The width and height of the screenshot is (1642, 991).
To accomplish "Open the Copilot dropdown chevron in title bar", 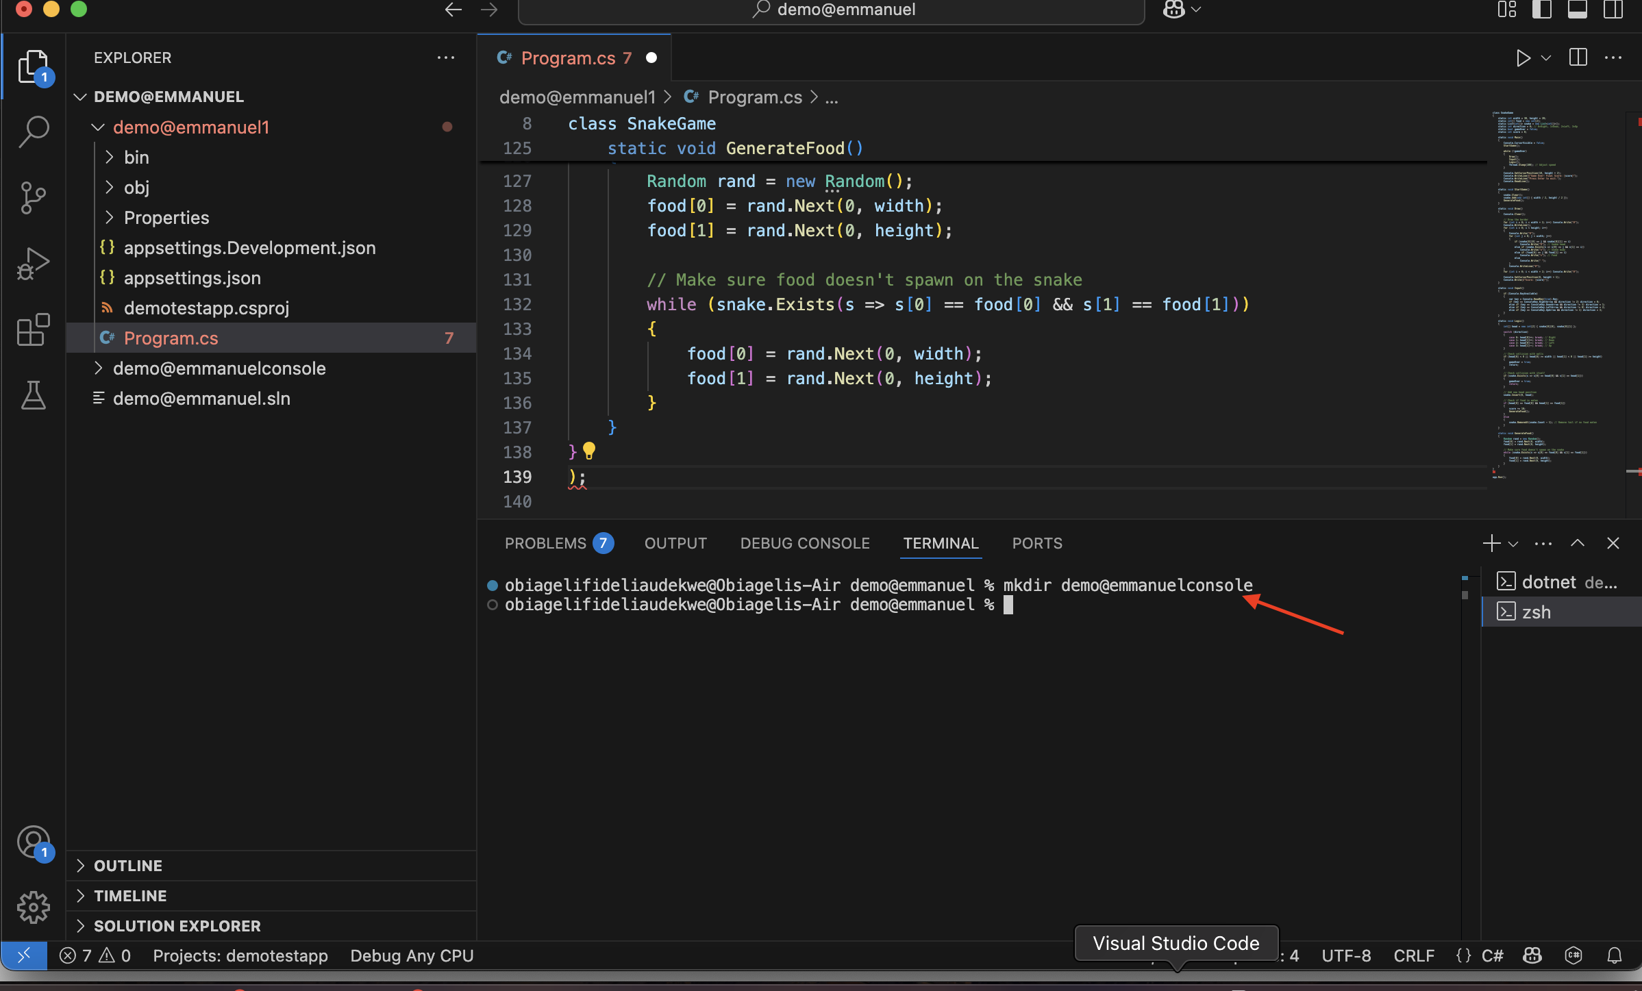I will (x=1196, y=10).
